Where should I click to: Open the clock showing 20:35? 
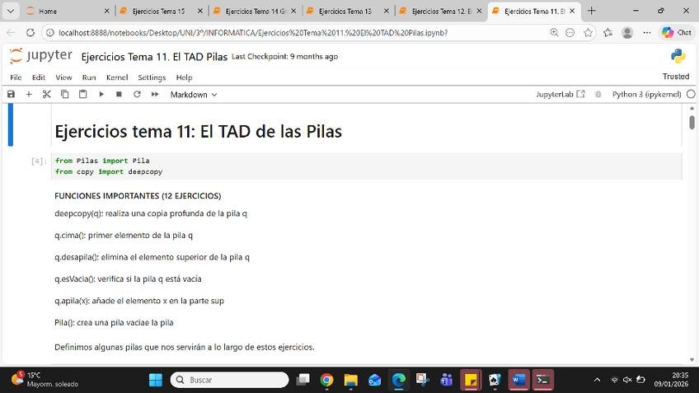671,380
